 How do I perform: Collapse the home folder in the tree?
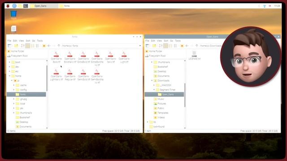pos(9,76)
